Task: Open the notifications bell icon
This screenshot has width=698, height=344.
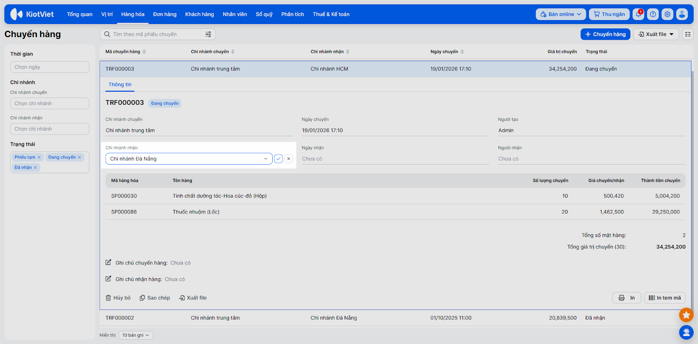Action: [638, 14]
